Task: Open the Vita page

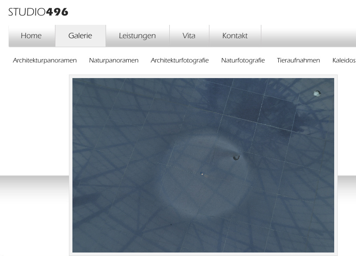Action: pos(189,36)
